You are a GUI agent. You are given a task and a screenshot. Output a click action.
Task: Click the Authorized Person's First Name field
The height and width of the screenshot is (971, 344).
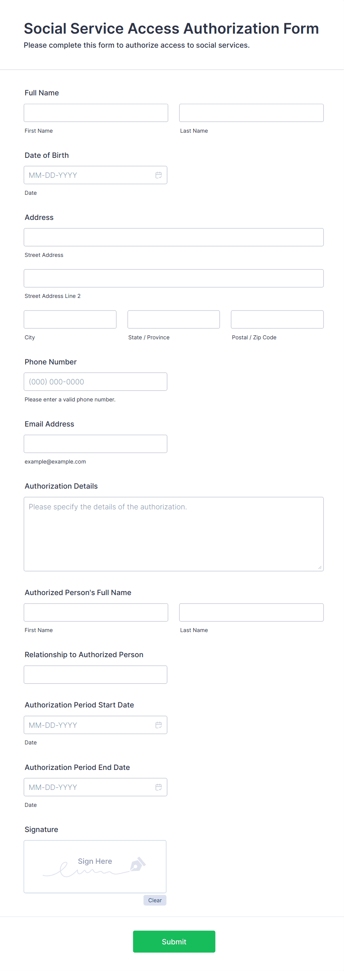(96, 612)
